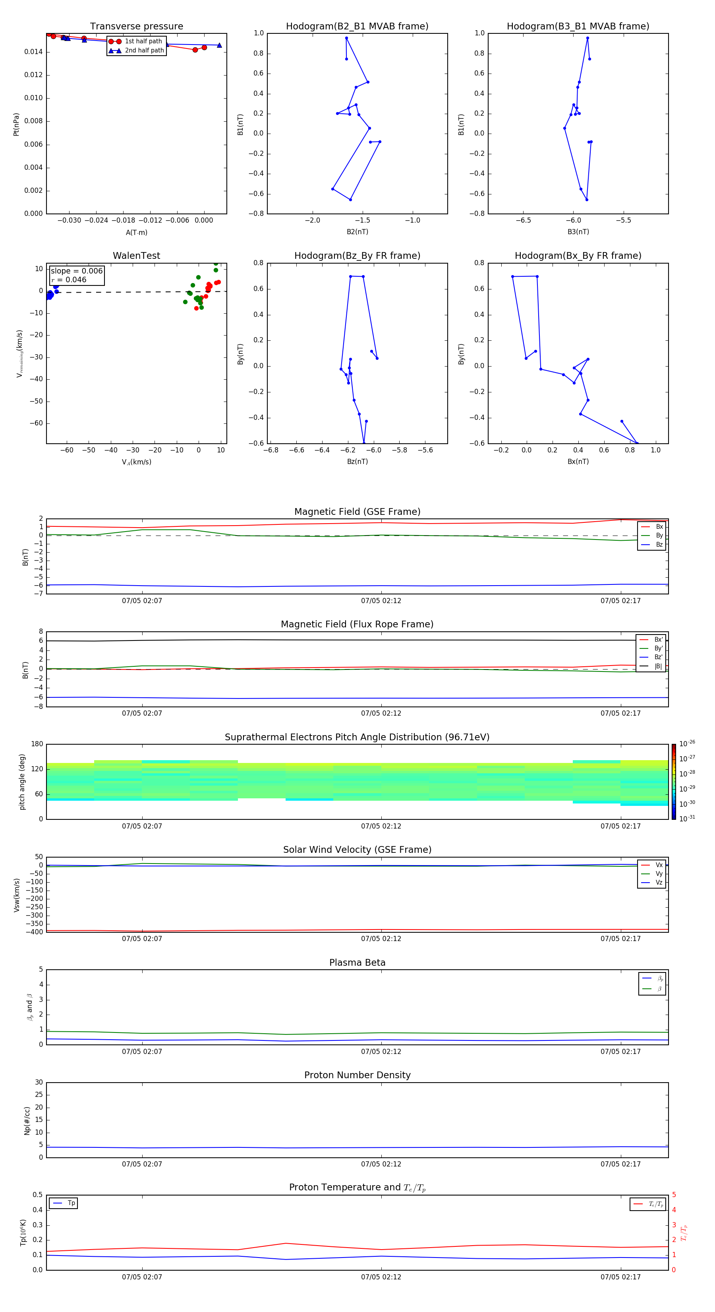Image resolution: width=715 pixels, height=1312 pixels.
Task: Click the 'Magnetic Field (Flux Rope Frame)' title
Action: click(x=357, y=625)
